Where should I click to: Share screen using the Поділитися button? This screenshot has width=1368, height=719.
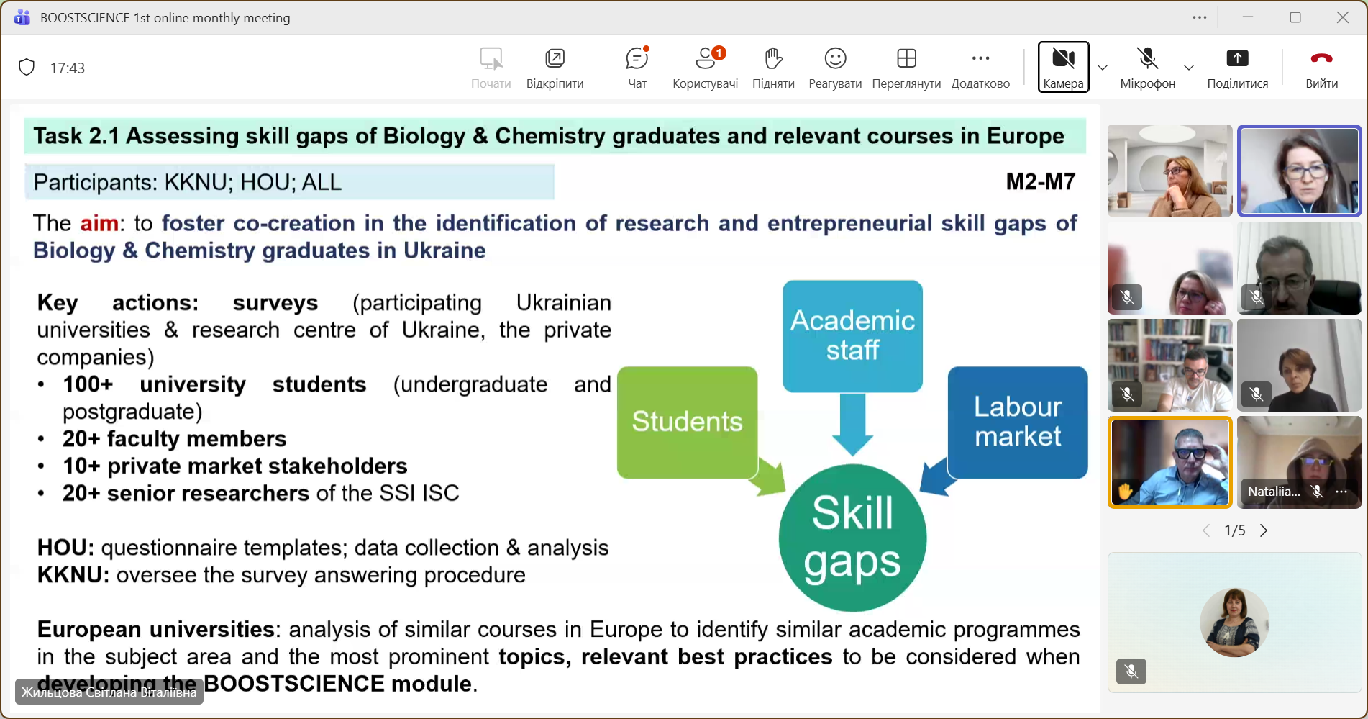point(1237,68)
